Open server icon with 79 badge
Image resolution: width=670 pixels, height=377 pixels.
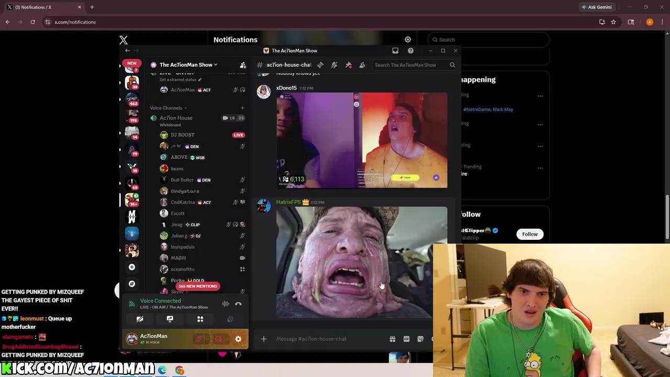point(132,149)
